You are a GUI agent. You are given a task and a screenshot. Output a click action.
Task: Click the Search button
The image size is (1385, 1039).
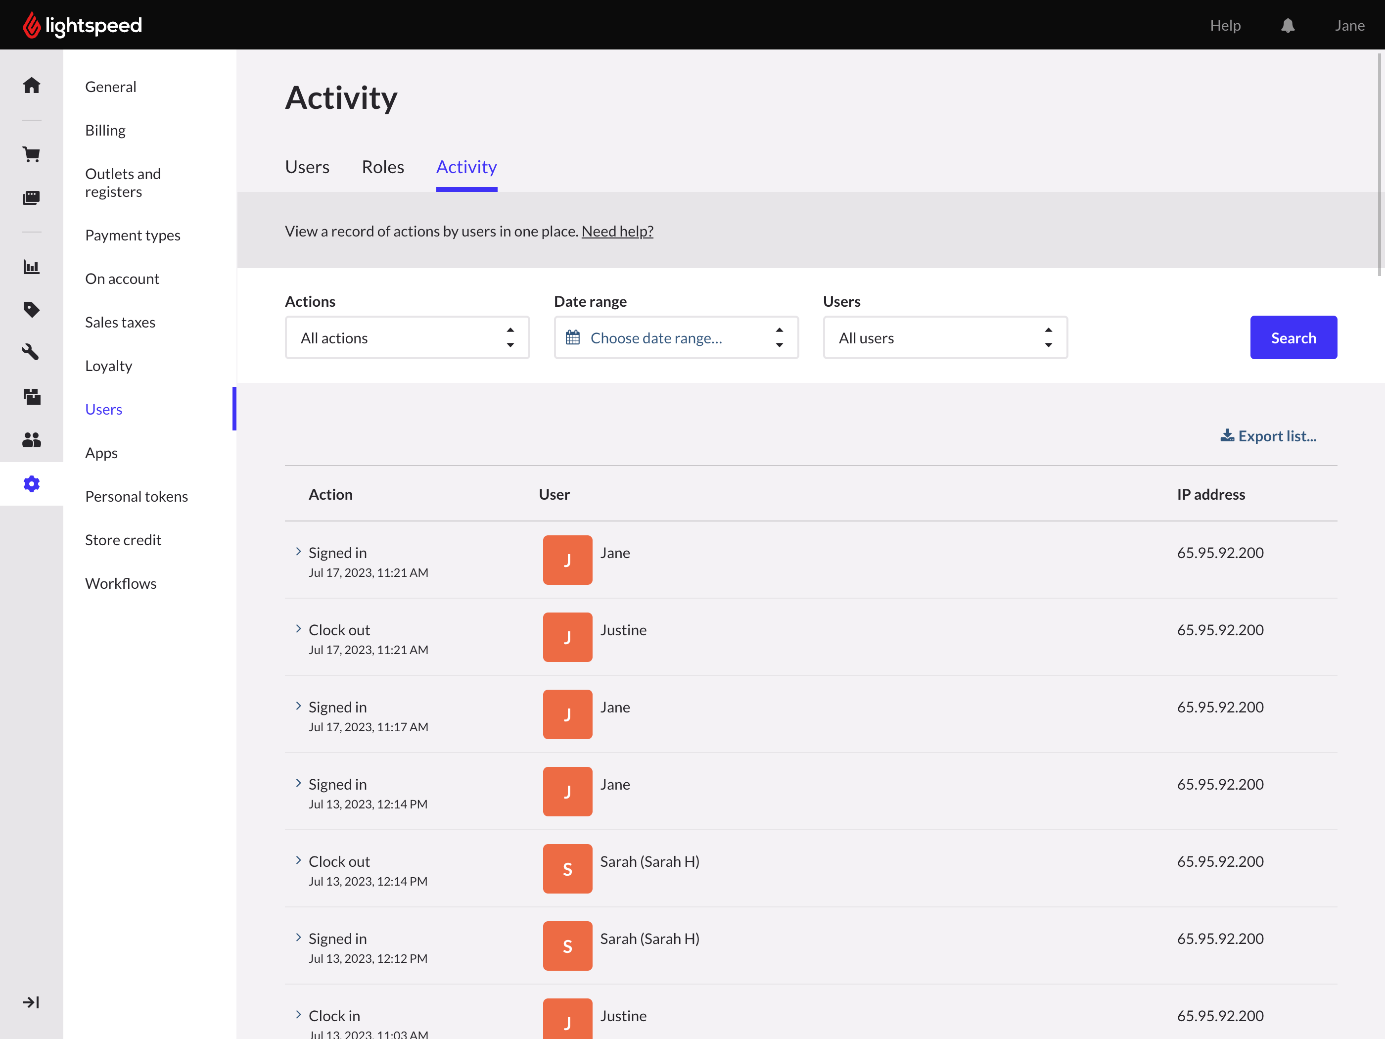(x=1293, y=337)
